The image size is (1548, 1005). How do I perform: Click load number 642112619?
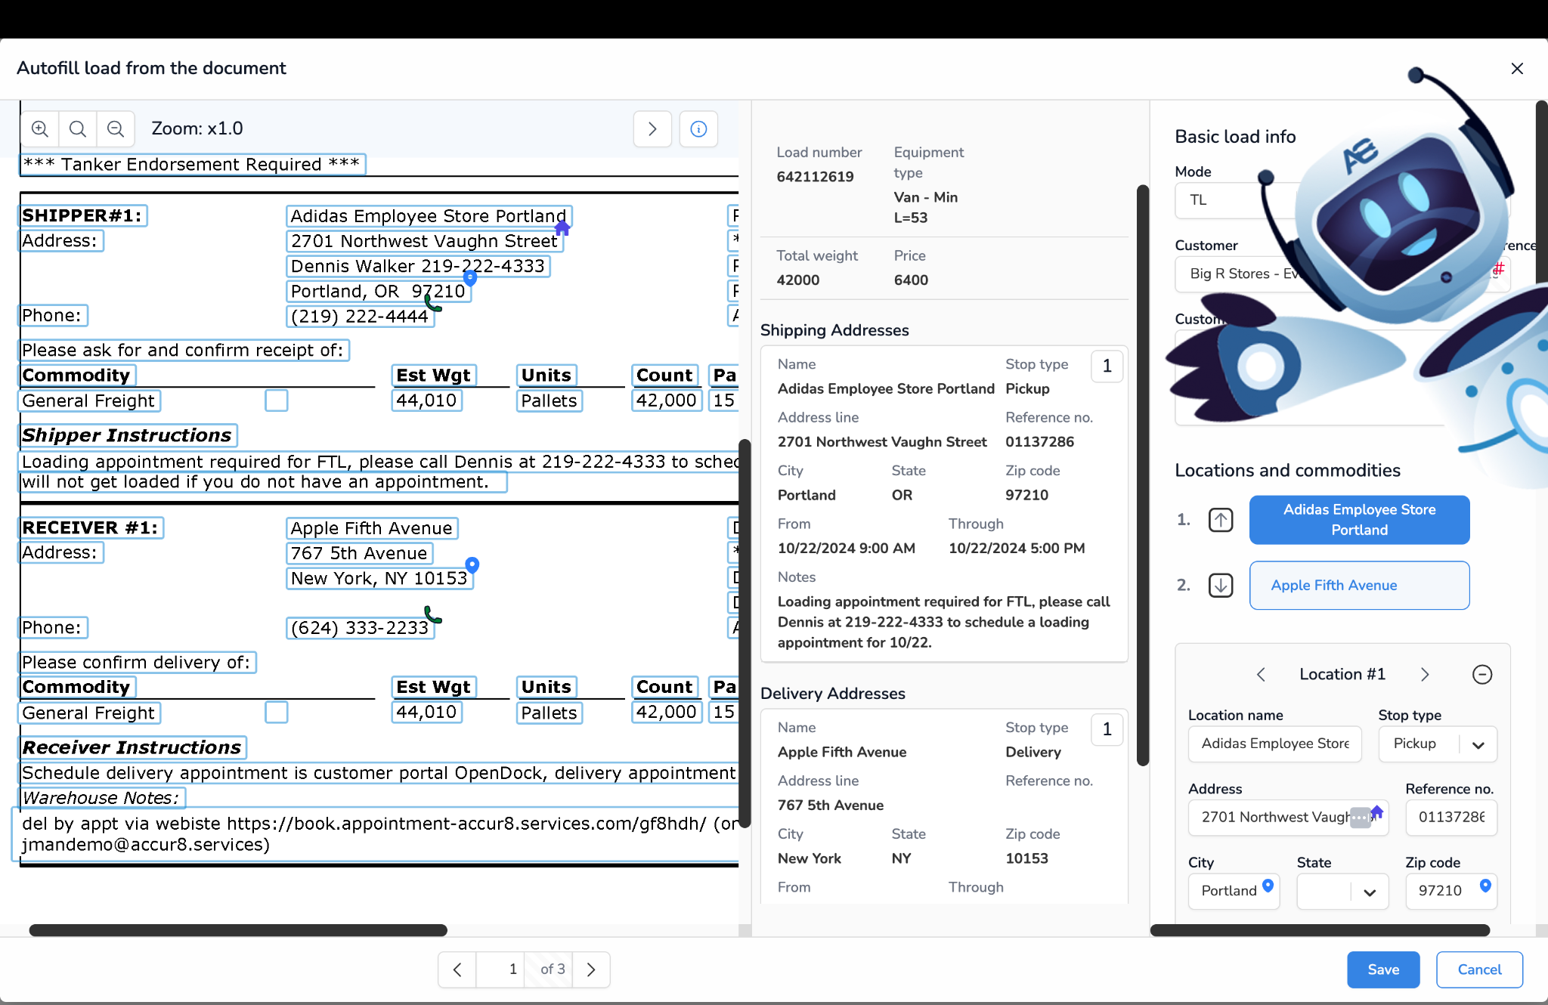click(x=815, y=177)
